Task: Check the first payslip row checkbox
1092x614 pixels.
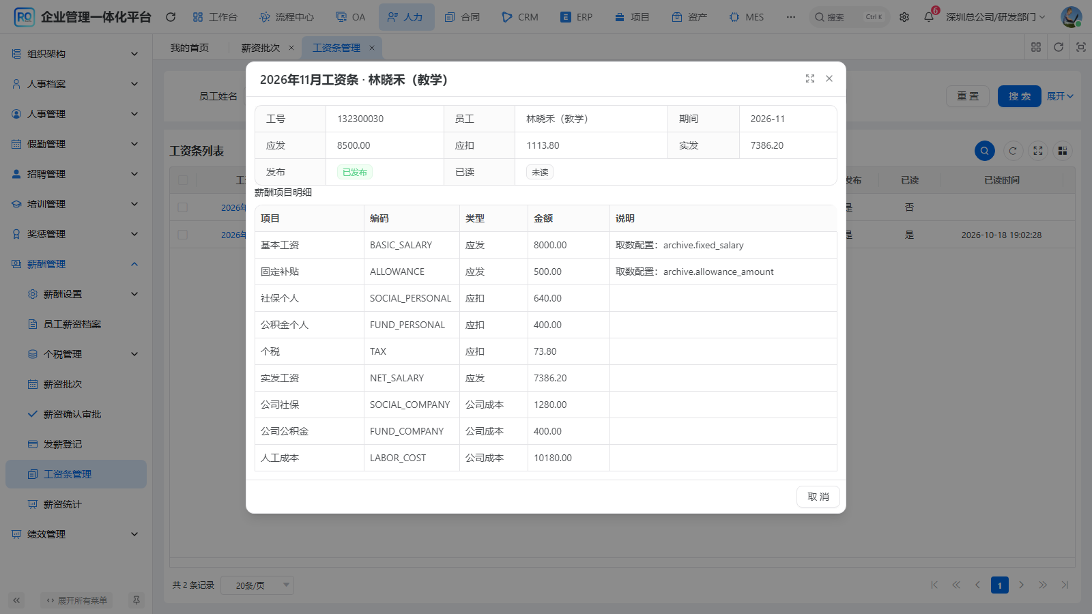Action: tap(183, 207)
